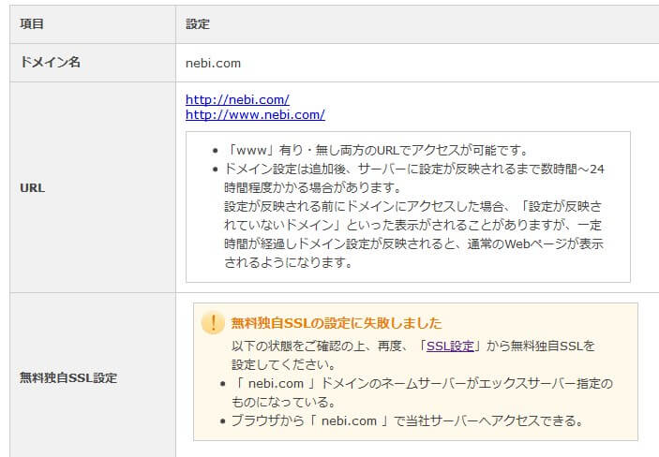The width and height of the screenshot is (659, 457).
Task: Click the nebi.com domain name value
Action: tap(213, 63)
